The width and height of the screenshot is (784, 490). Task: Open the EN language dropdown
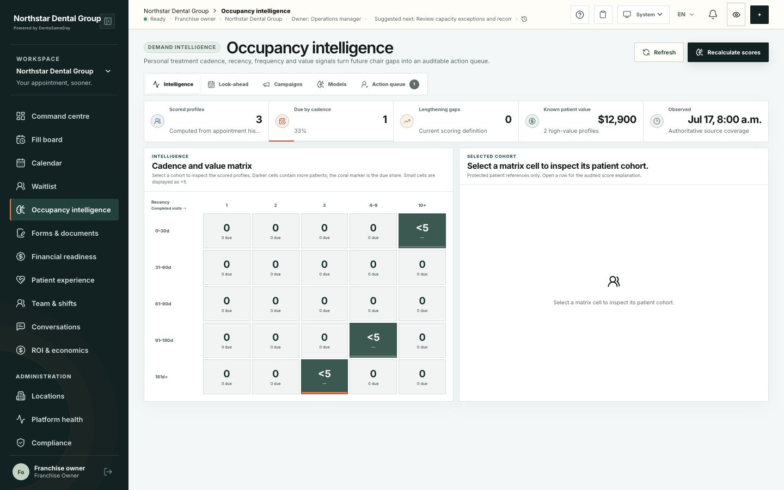[685, 15]
